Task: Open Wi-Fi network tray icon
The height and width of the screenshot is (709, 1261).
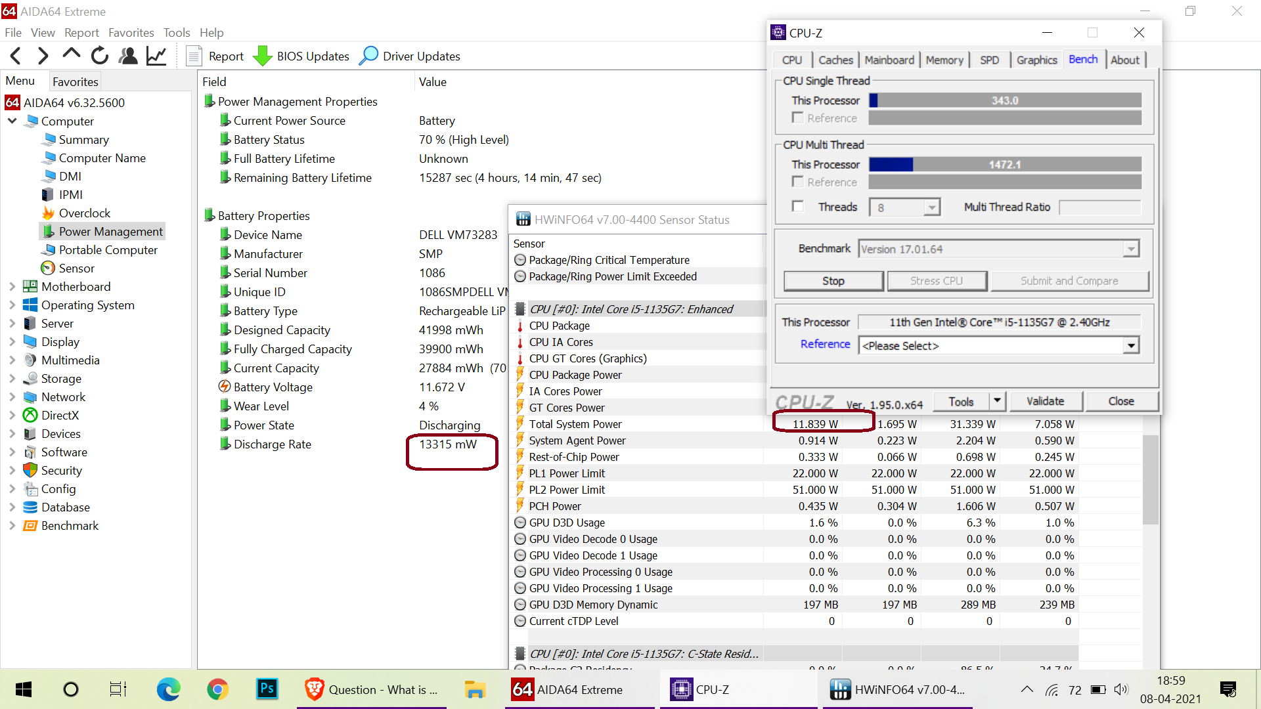Action: point(1052,690)
